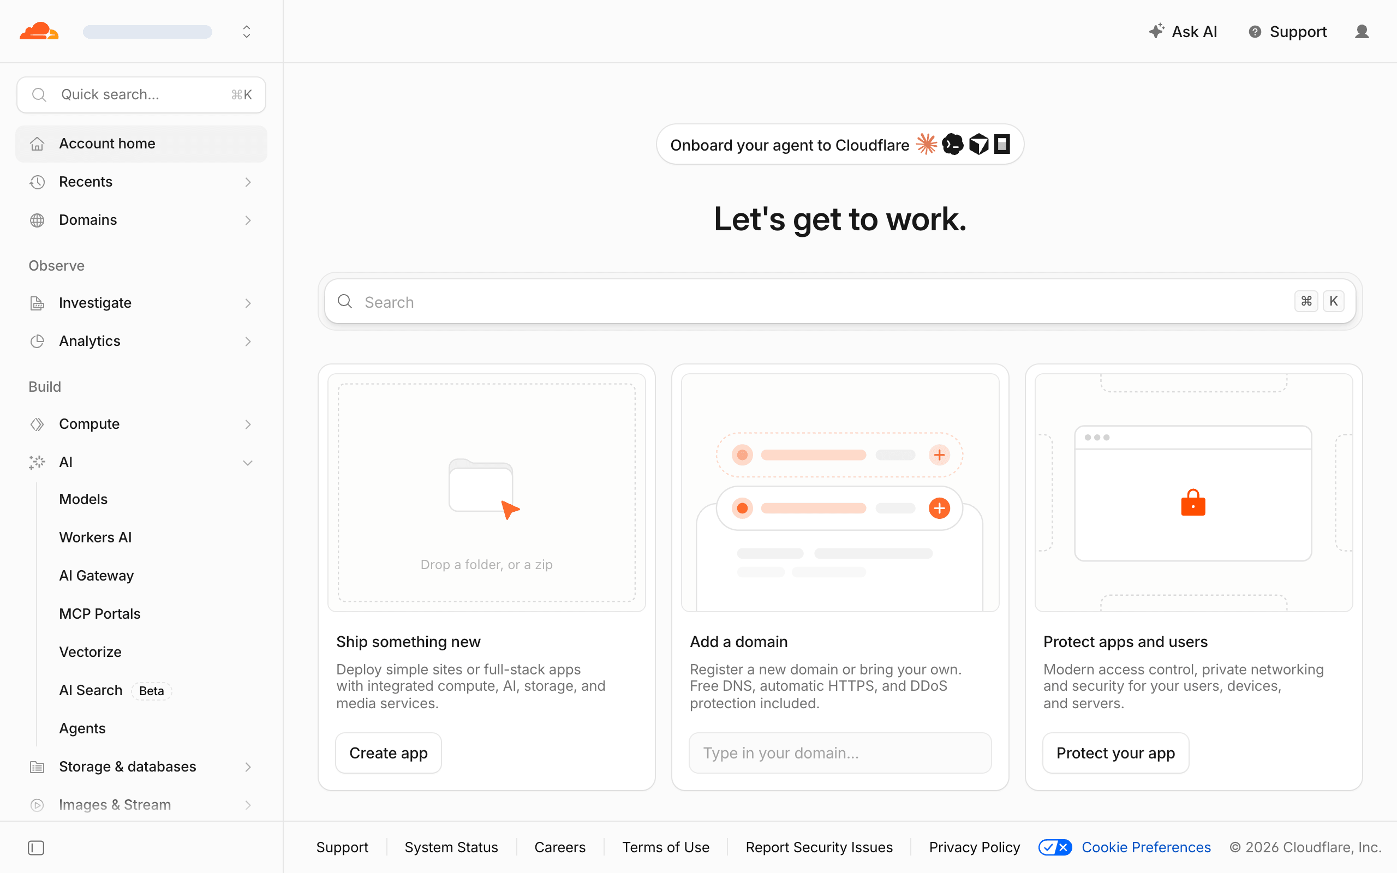Viewport: 1397px width, 873px height.
Task: Click the orange lock illustration
Action: pyautogui.click(x=1193, y=503)
